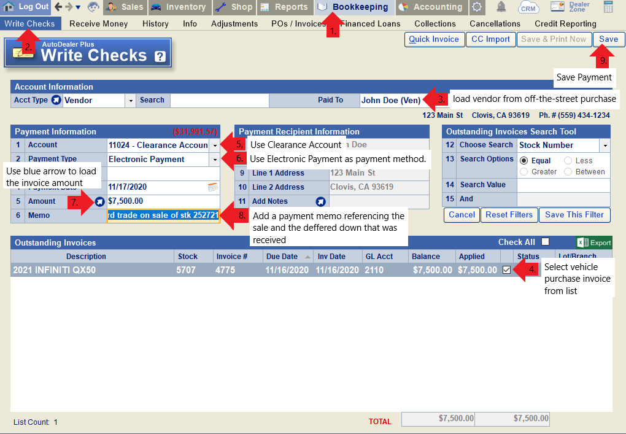Open the CRM cloud icon
This screenshot has height=434, width=626.
coord(528,7)
